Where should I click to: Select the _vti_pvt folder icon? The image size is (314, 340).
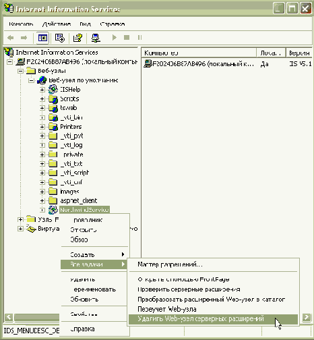[x=53, y=136]
